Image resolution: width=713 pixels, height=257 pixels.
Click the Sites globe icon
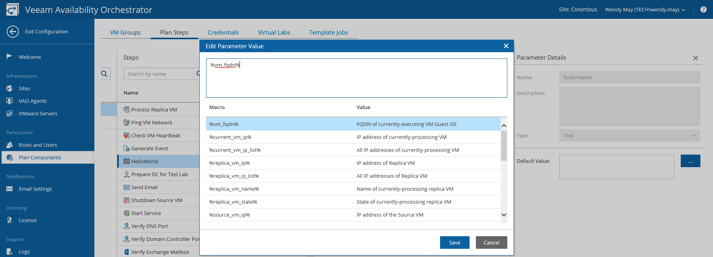point(9,88)
